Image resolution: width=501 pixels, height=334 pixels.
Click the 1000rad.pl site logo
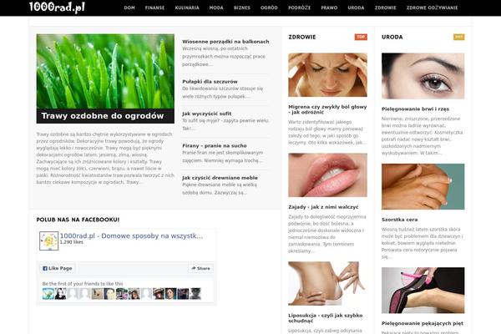pos(57,7)
